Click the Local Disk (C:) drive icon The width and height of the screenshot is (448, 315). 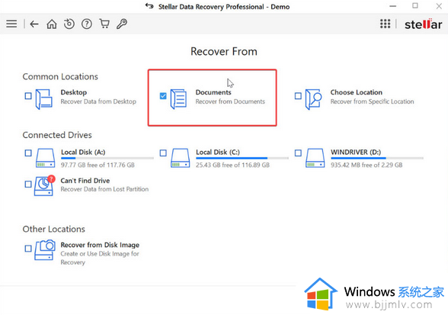tap(181, 158)
